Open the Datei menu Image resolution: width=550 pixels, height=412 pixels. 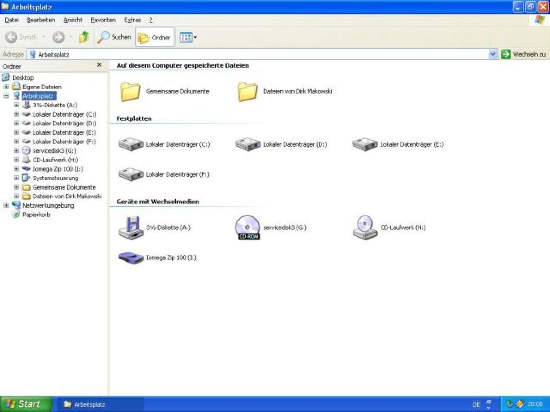coord(12,20)
